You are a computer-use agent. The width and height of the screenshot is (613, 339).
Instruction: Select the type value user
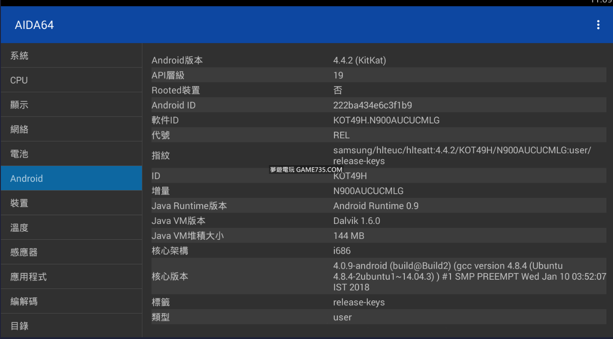tap(342, 317)
